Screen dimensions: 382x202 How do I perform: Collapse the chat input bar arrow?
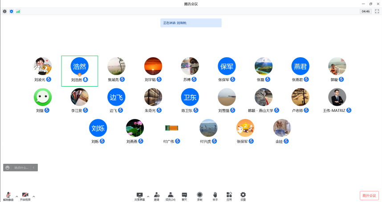pyautogui.click(x=34, y=167)
